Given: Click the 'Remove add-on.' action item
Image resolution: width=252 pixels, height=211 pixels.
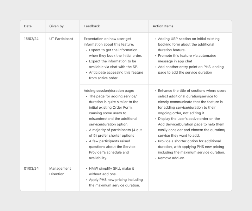Looking at the screenshot, I should (171, 158).
